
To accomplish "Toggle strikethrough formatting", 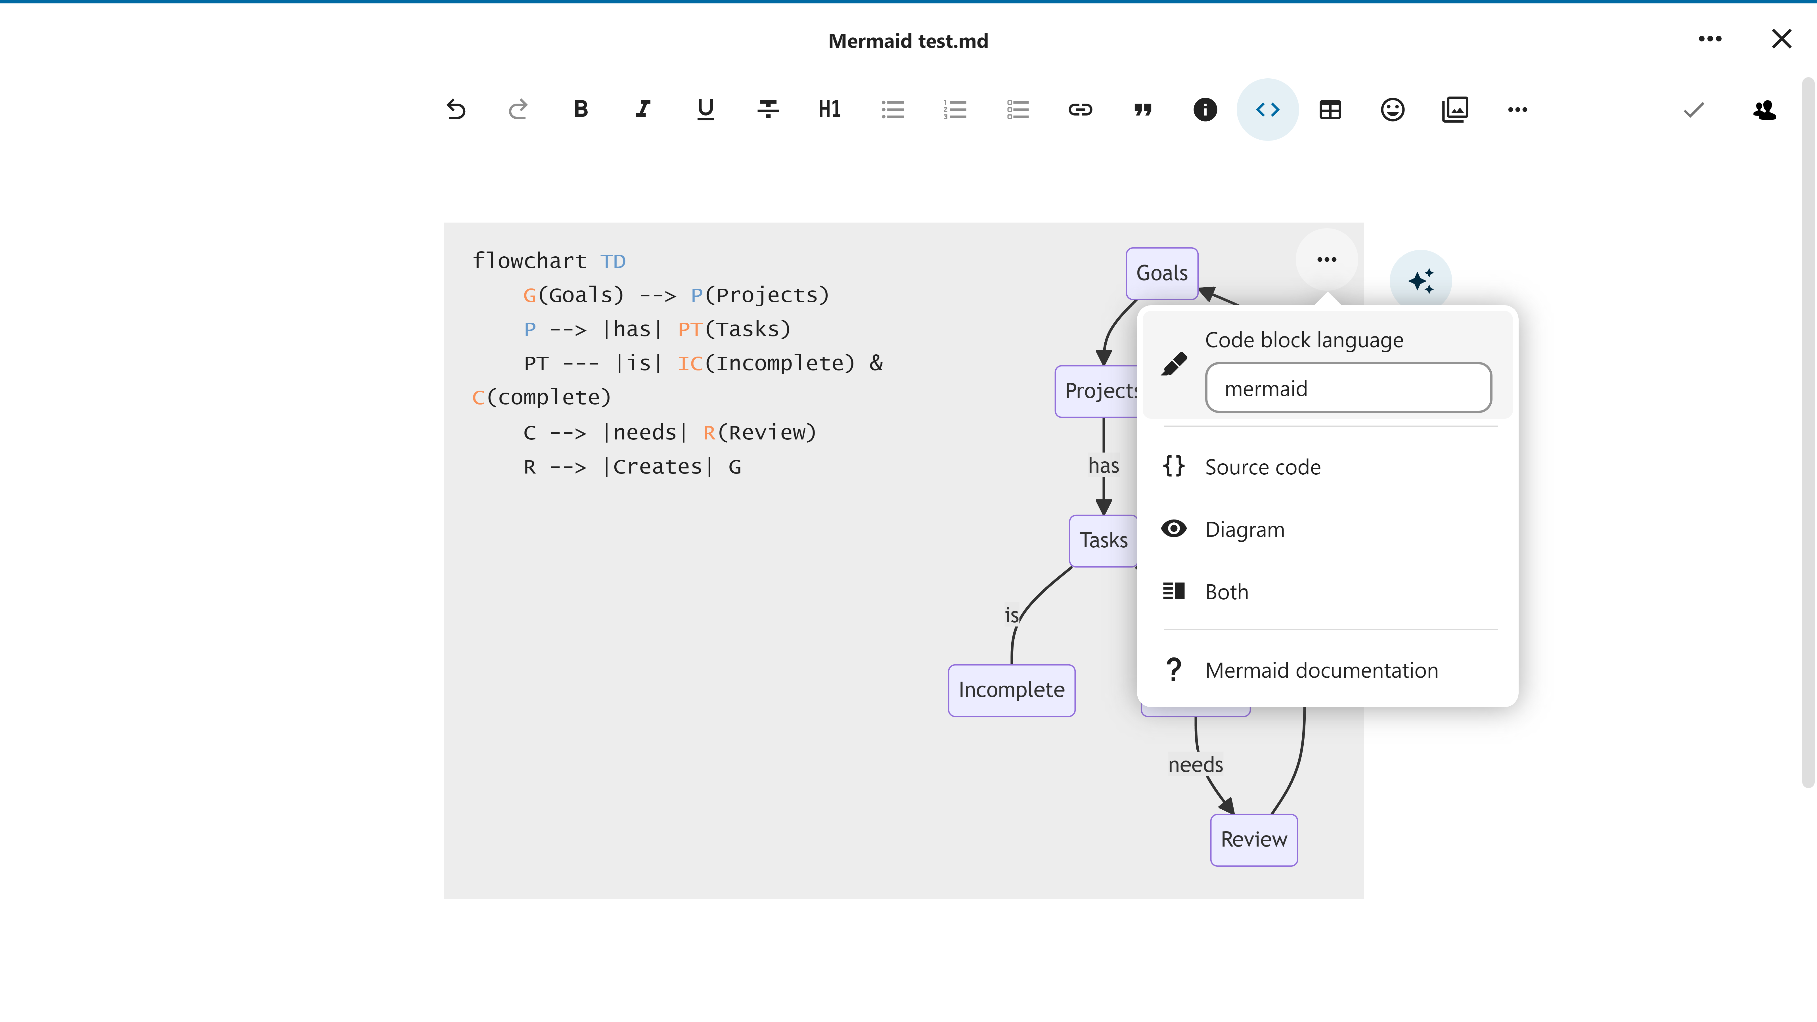I will tap(768, 109).
